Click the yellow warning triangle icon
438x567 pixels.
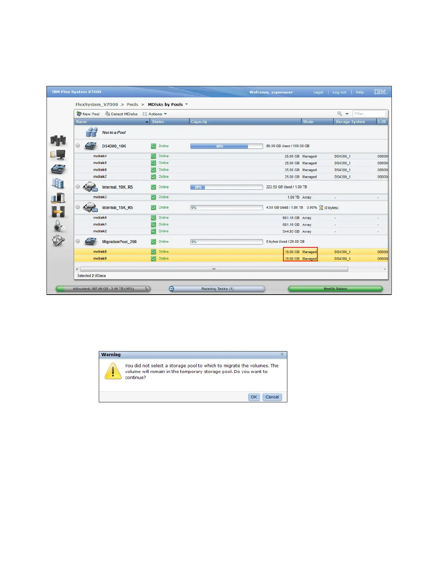click(113, 371)
